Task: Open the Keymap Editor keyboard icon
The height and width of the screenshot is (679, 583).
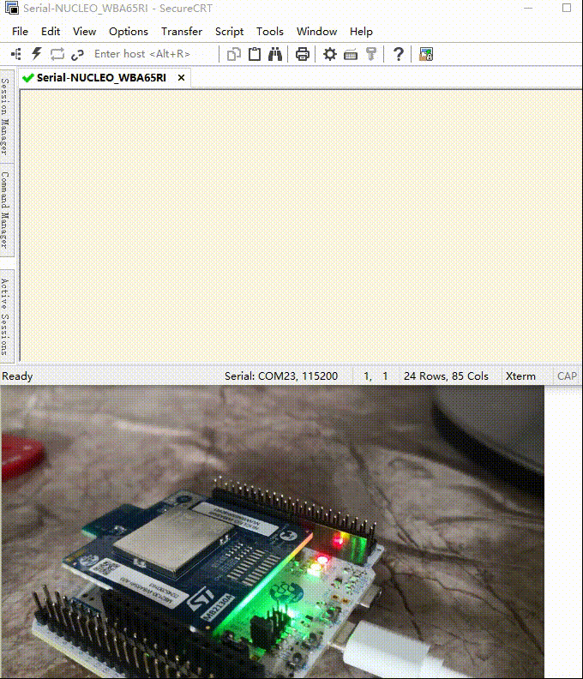Action: pos(351,55)
